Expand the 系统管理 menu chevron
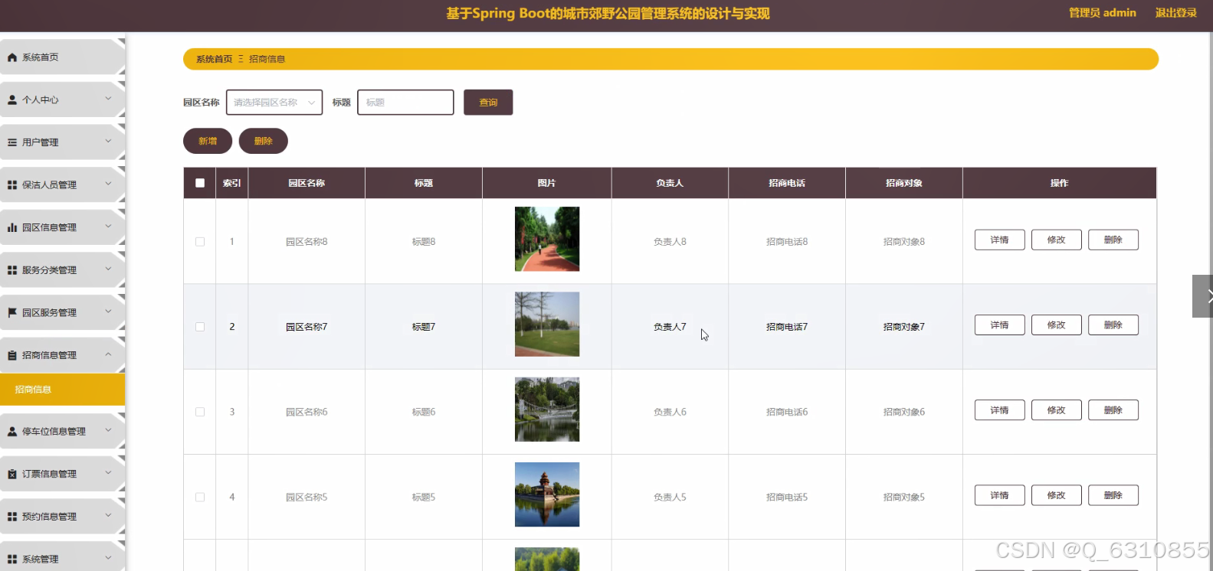Screen dimensions: 1213x571 [108, 558]
